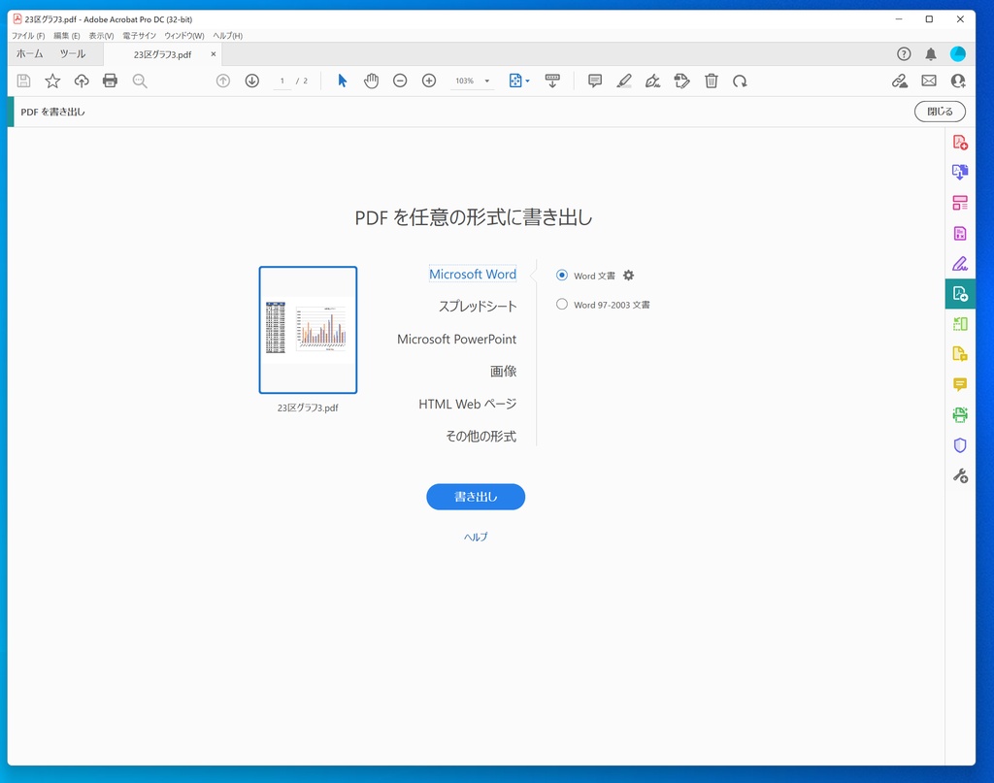Select the Hand pan tool
The image size is (994, 783).
pos(372,82)
